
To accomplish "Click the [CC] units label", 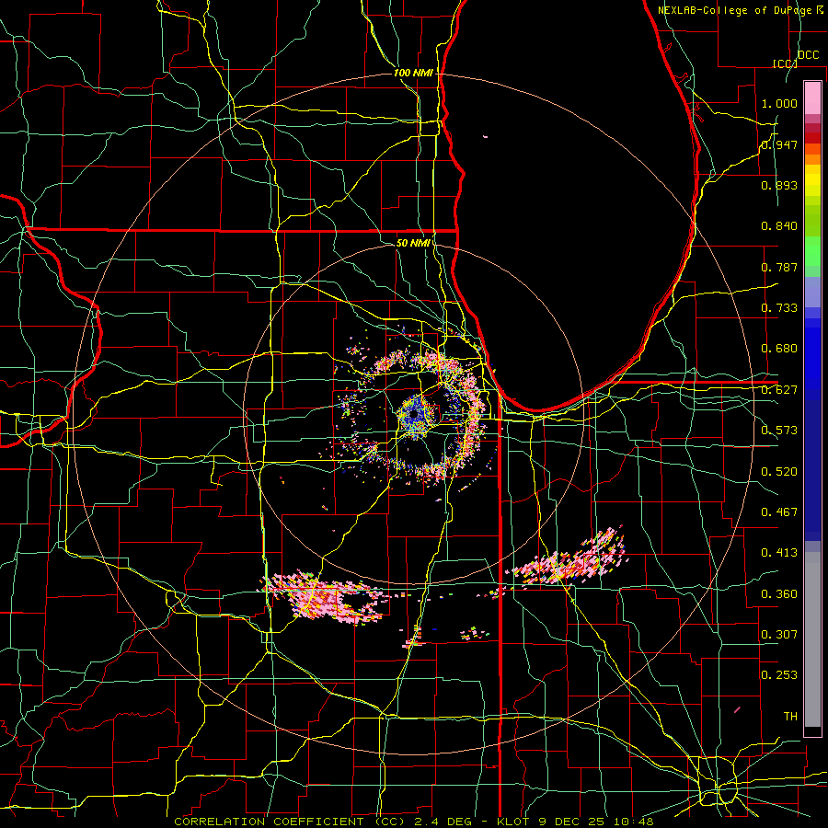I will pos(785,63).
